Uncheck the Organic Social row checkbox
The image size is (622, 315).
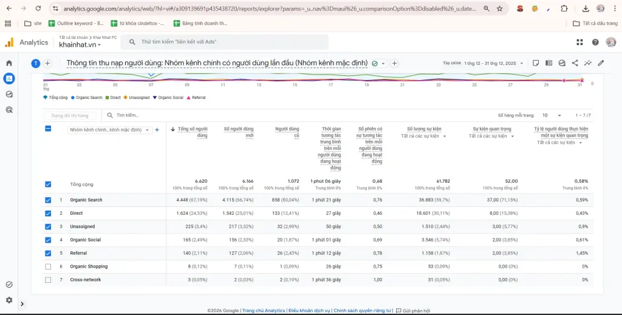(48, 240)
